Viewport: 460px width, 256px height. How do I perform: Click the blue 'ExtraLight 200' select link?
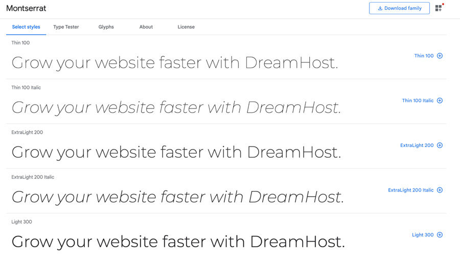417,145
